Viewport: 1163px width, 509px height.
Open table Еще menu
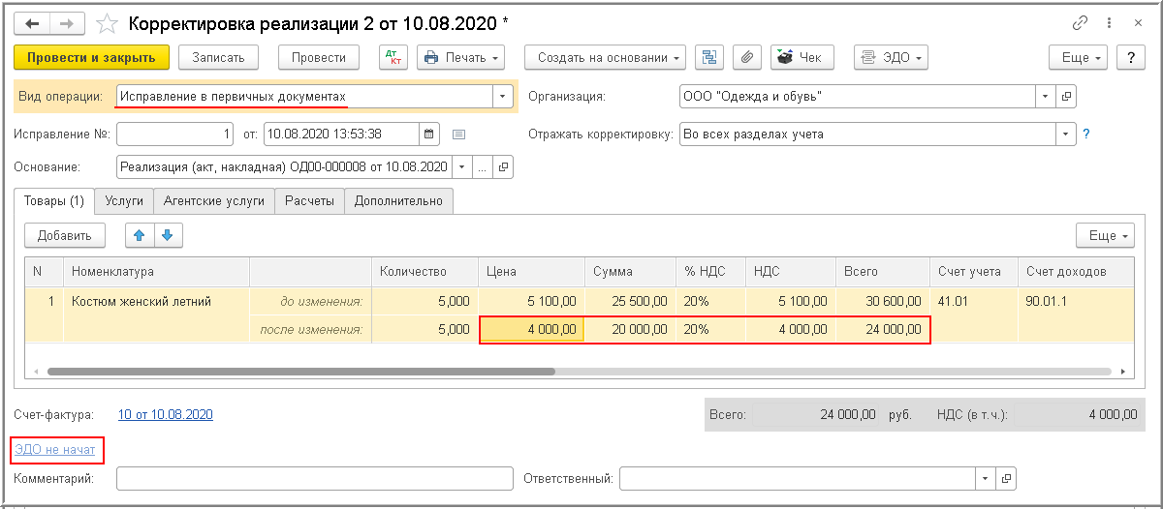[1105, 234]
